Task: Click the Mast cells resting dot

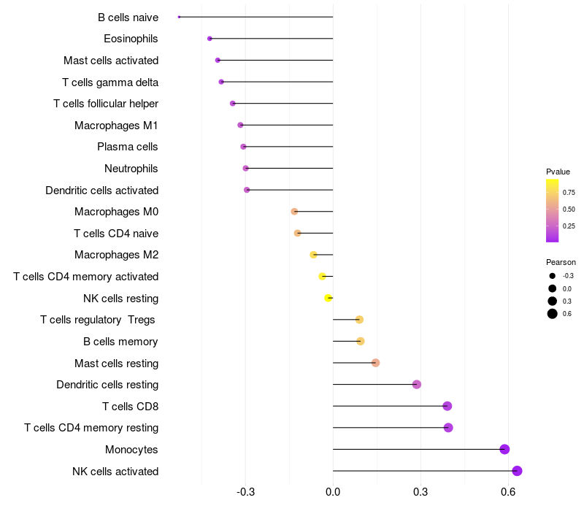Action: point(375,363)
